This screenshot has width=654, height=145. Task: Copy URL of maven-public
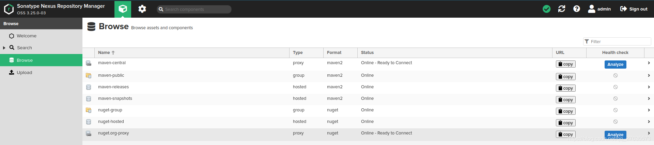tap(566, 77)
